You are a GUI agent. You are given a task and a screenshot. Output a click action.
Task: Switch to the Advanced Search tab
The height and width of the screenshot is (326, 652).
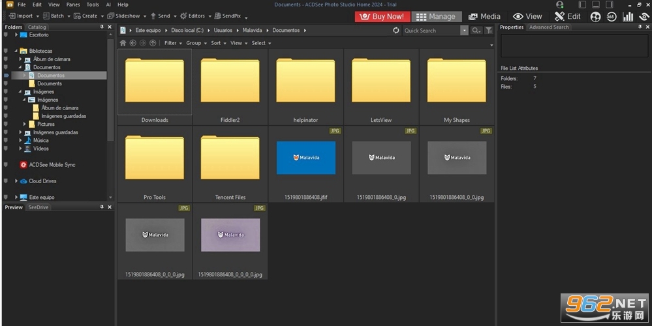tap(548, 27)
